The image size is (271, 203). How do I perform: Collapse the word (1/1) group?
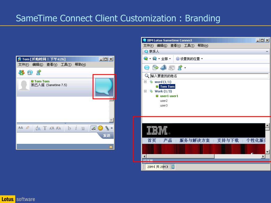[145, 82]
